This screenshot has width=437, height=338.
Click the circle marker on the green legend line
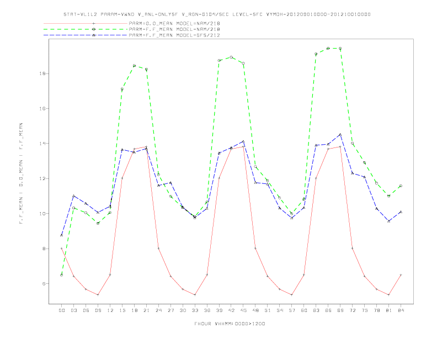tap(94, 29)
